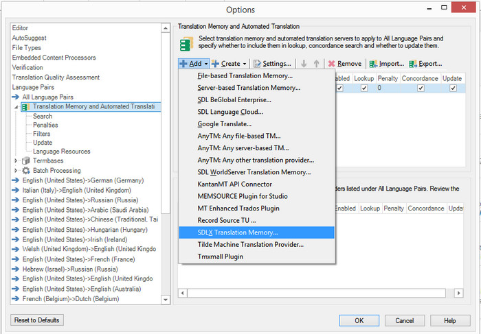Open Language Resources in the tree
The height and width of the screenshot is (334, 481).
coord(62,152)
